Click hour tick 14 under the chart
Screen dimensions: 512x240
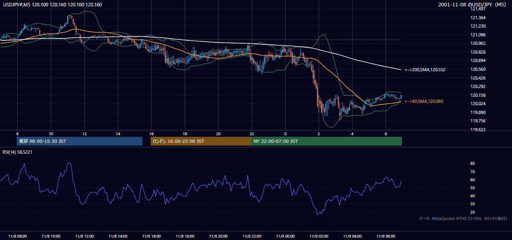118,134
